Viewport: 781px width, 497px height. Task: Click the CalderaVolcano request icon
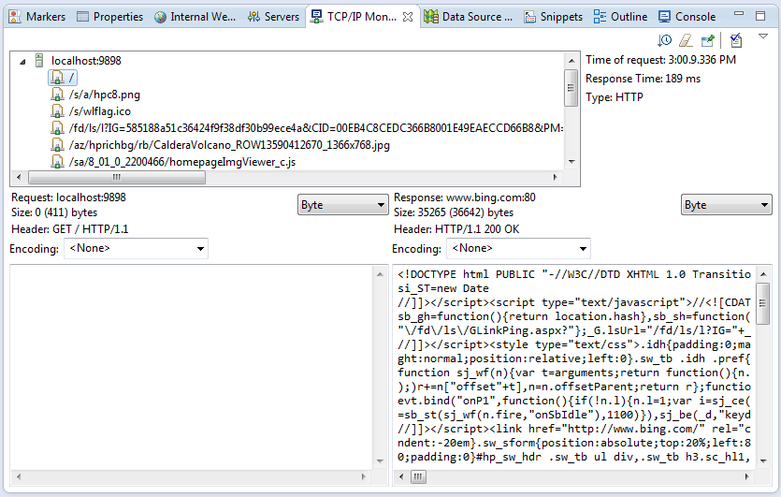coord(57,145)
